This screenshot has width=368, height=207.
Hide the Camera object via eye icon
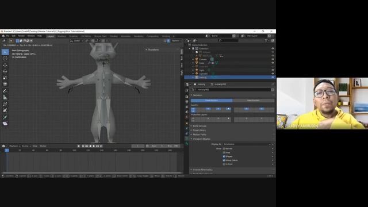[x=273, y=59]
